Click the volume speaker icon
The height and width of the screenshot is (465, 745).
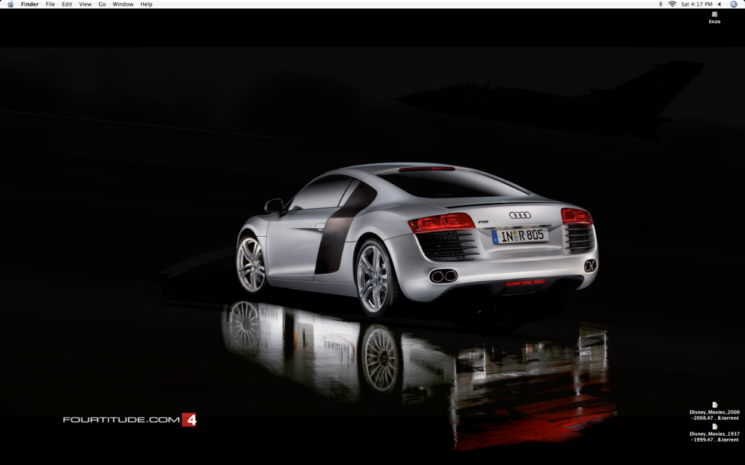[x=720, y=4]
